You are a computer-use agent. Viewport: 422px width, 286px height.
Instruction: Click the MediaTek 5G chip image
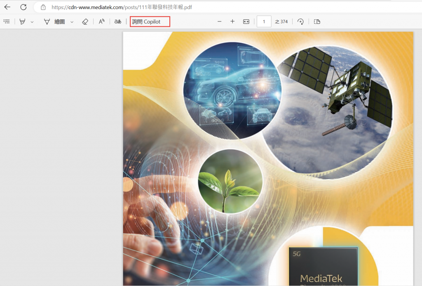(x=323, y=266)
